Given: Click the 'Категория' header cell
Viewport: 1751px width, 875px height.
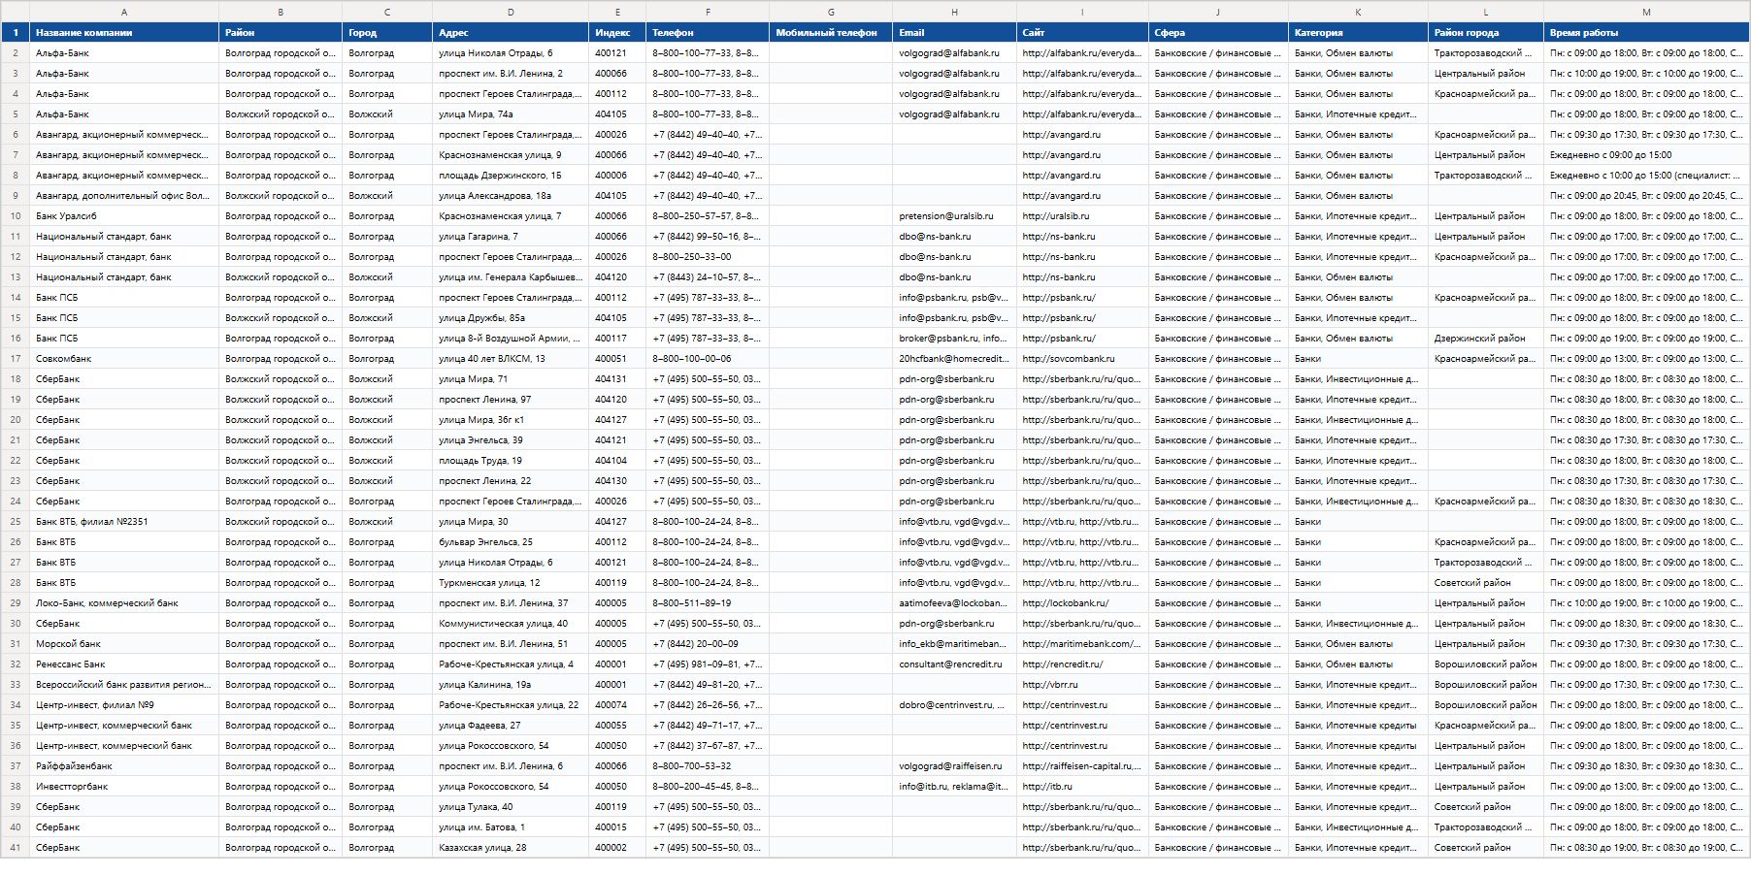Looking at the screenshot, I should point(1358,33).
